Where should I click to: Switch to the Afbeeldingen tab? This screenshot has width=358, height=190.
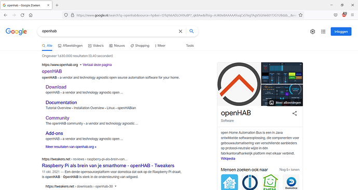pos(71,46)
